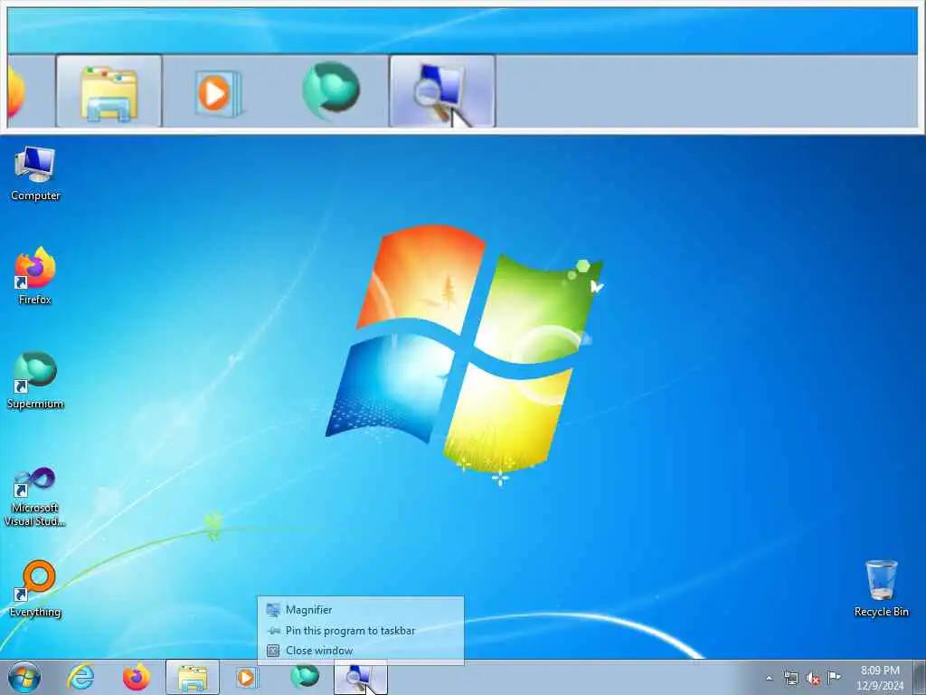Open Windows Media Player from the taskbar
The height and width of the screenshot is (695, 926).
tap(247, 677)
